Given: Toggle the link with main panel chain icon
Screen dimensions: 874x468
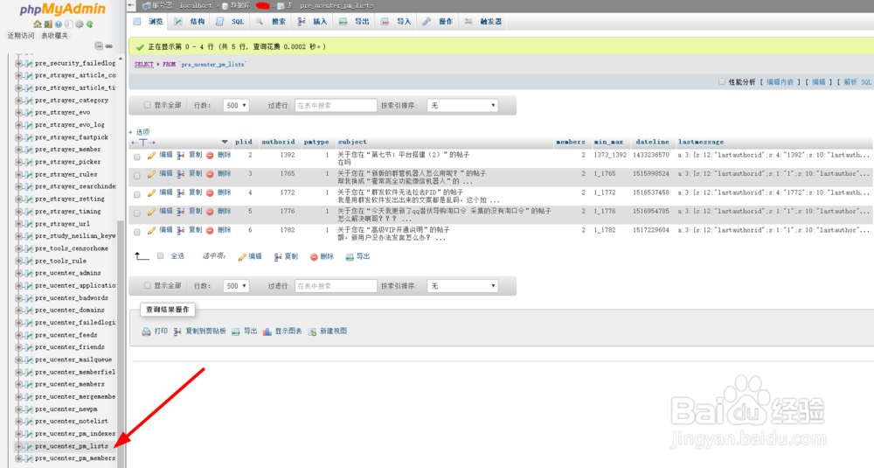Looking at the screenshot, I should pos(108,45).
